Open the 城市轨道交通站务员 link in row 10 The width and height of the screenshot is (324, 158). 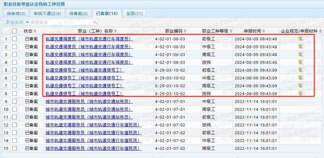pyautogui.click(x=89, y=109)
